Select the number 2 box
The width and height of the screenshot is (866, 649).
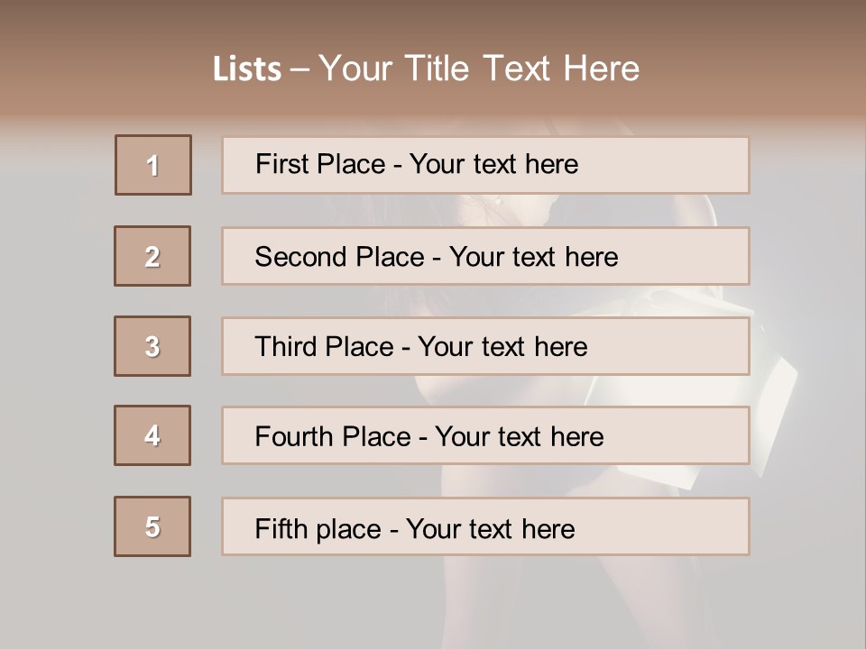tap(152, 256)
